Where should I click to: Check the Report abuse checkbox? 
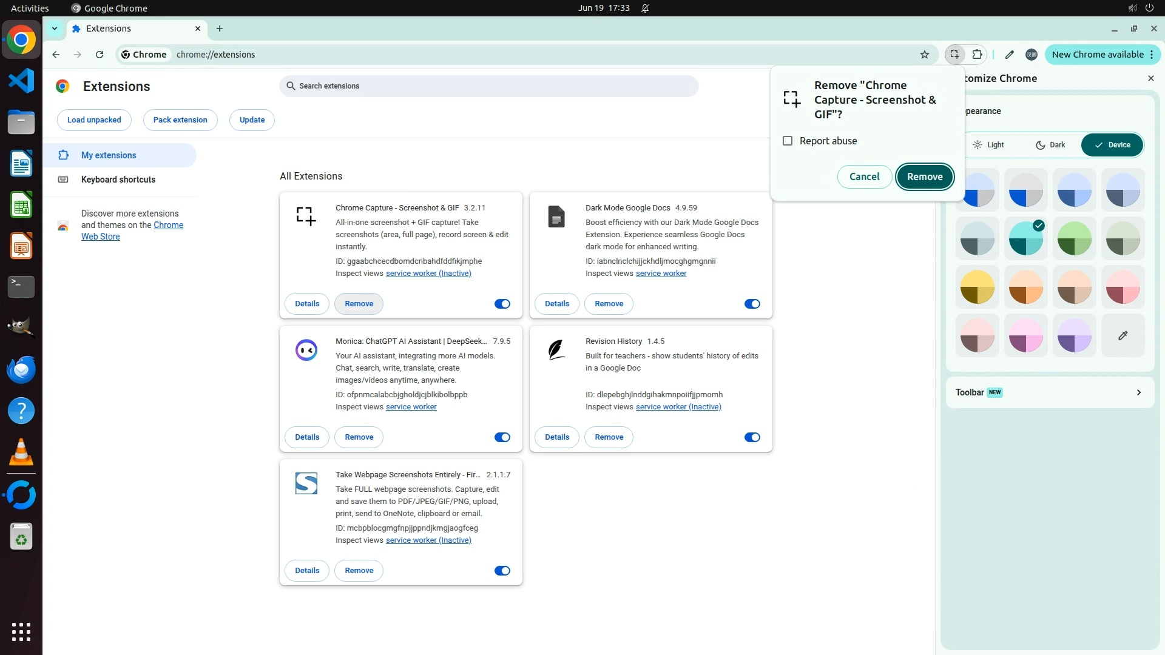coord(788,141)
